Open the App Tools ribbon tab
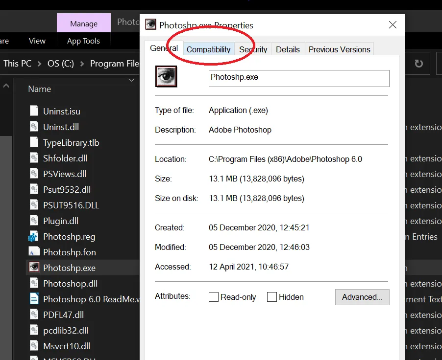This screenshot has height=360, width=442. 83,41
